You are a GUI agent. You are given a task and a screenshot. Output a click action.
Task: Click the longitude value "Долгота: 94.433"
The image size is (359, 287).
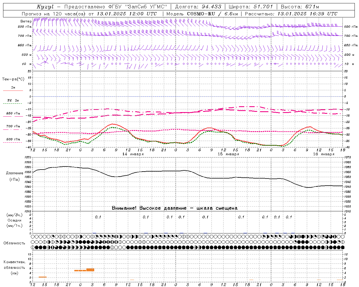(x=198, y=7)
